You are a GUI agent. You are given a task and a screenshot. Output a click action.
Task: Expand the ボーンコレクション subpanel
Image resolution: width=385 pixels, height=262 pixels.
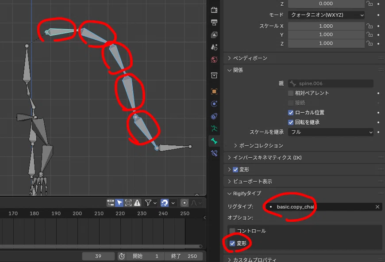coord(235,146)
